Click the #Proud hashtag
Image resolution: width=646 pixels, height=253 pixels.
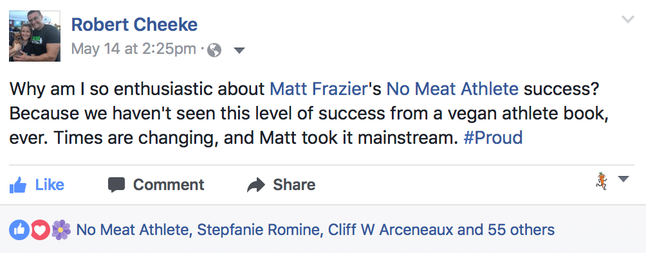(493, 137)
